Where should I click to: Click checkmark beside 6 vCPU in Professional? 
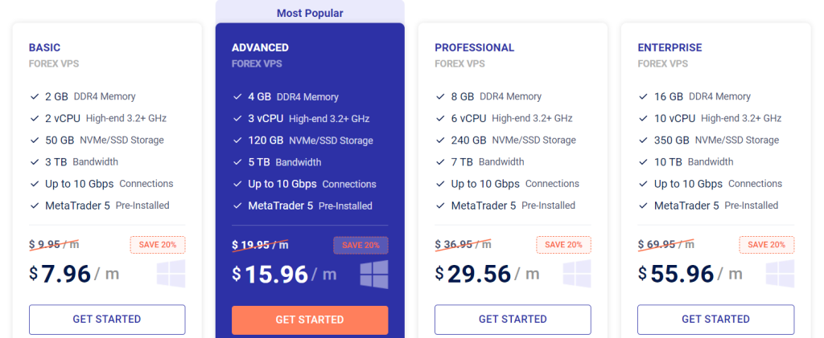pos(440,118)
